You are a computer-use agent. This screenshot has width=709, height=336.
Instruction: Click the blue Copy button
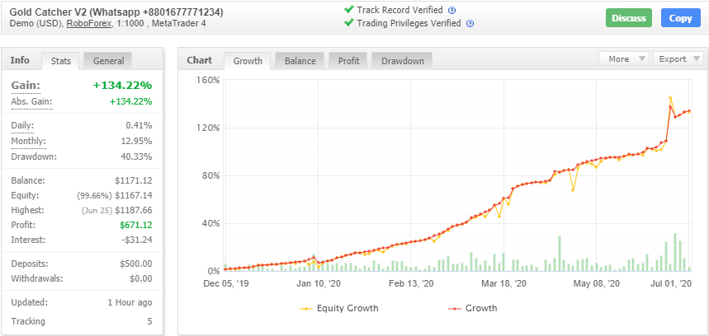click(680, 18)
